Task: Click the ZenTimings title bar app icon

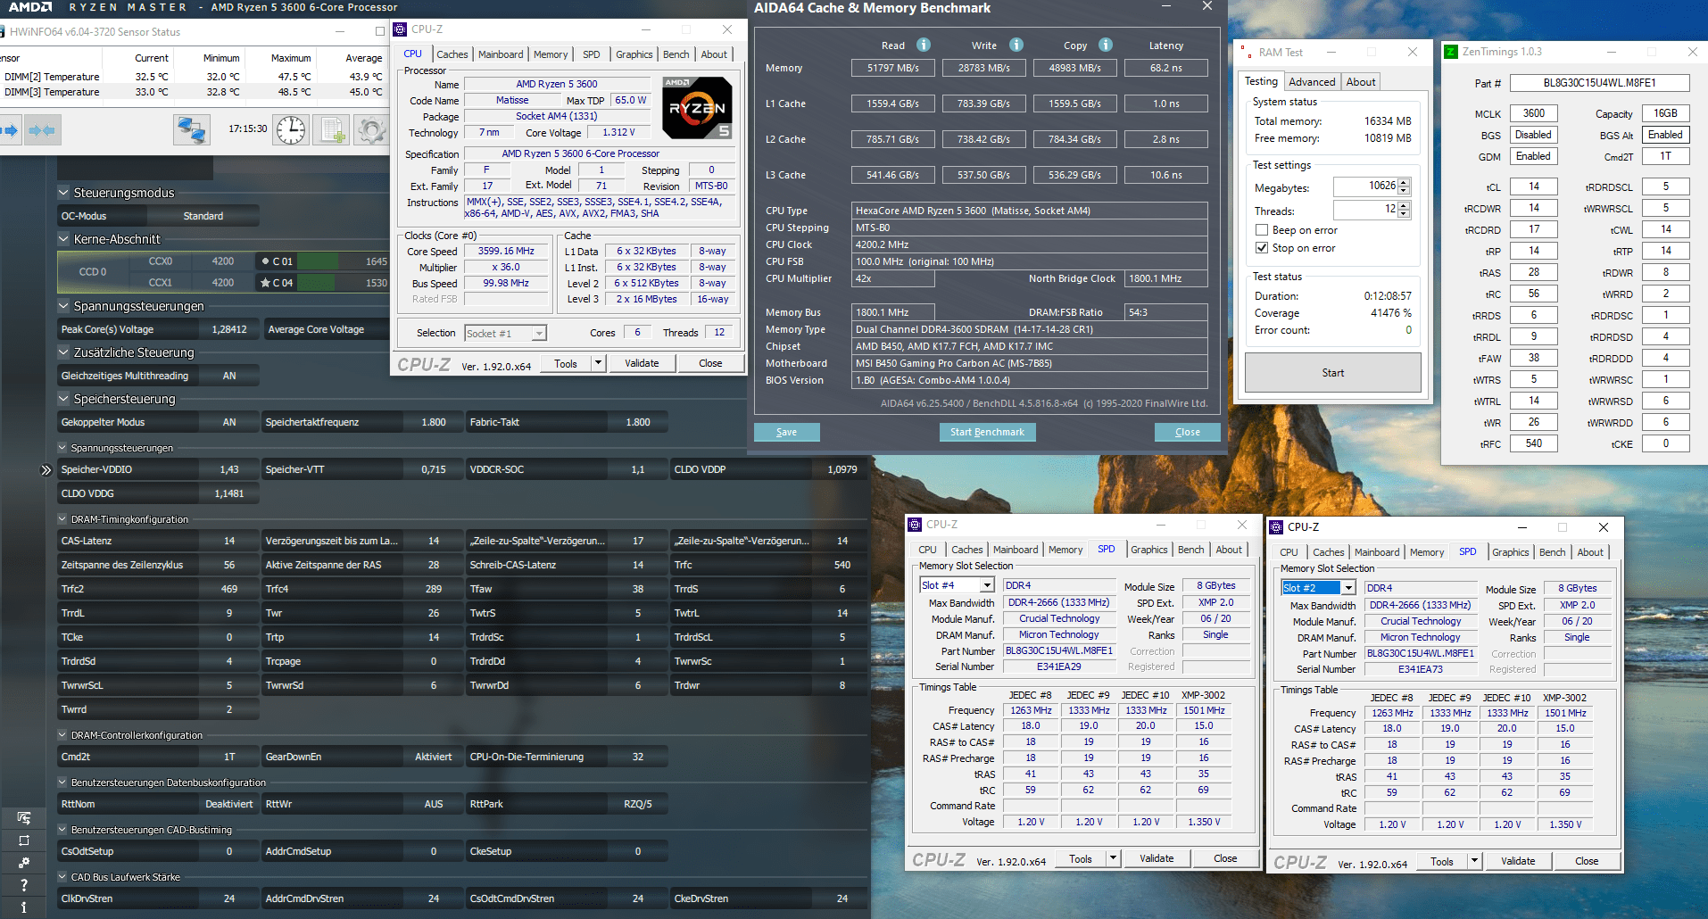Action: click(1451, 52)
